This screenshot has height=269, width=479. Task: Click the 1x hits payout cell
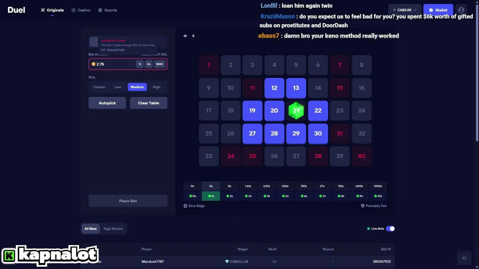point(211,196)
